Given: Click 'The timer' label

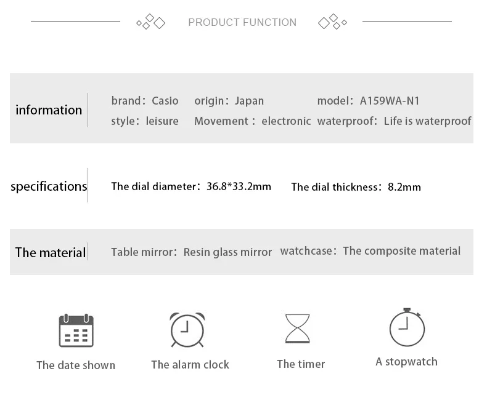Looking at the screenshot, I should tap(301, 364).
